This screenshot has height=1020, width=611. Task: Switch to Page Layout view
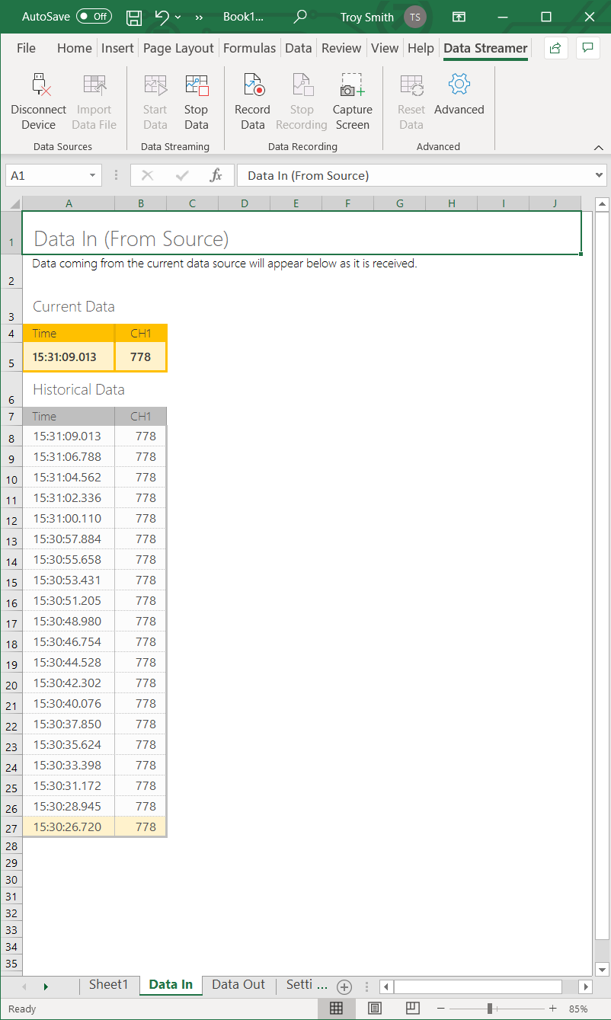375,1009
